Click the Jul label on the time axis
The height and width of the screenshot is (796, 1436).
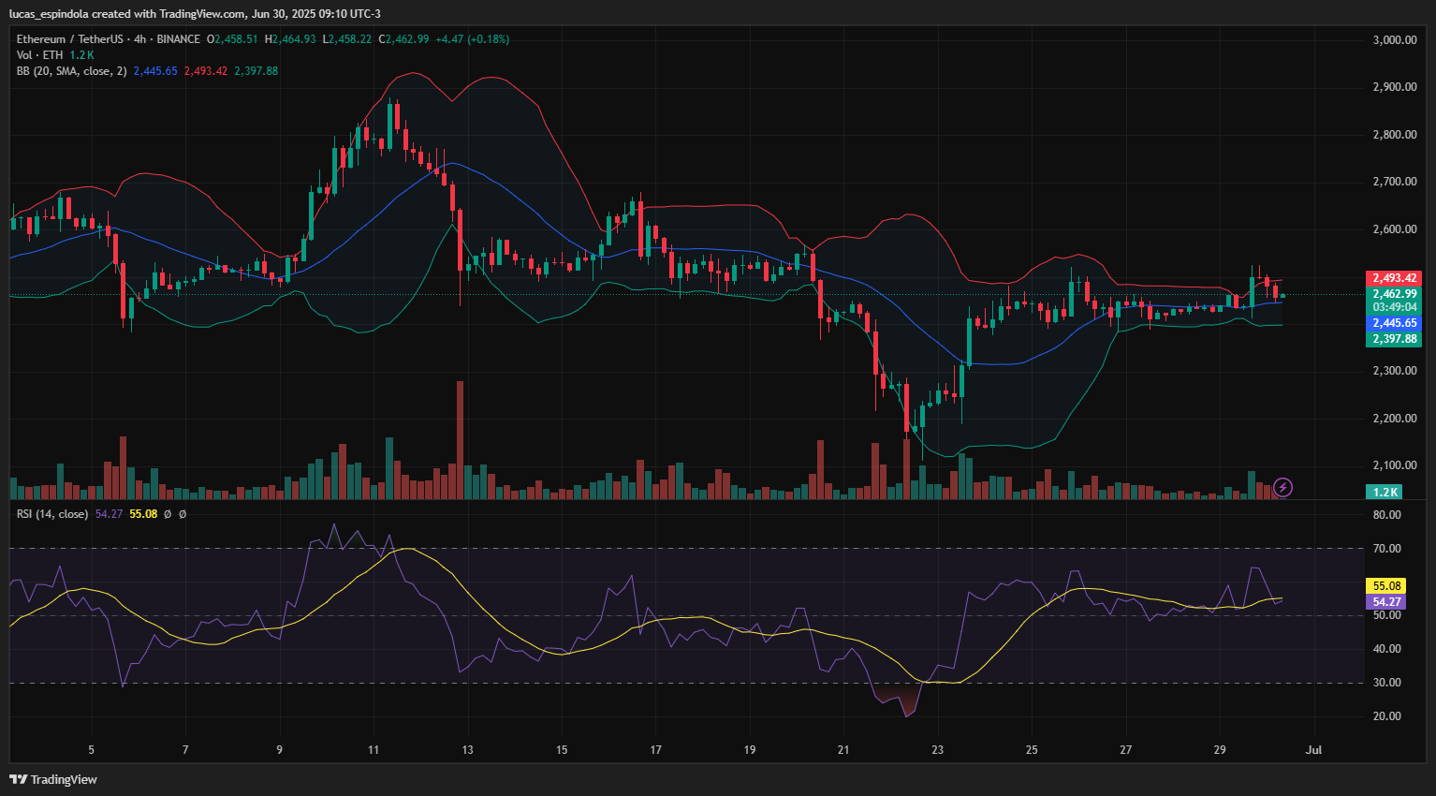tap(1313, 750)
